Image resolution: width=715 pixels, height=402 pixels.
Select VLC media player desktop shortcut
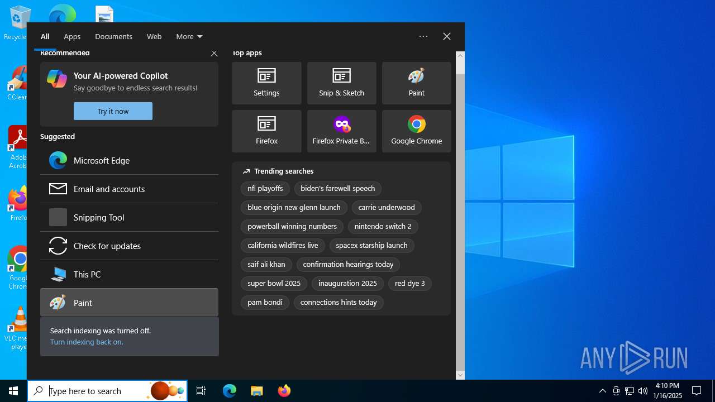(18, 328)
